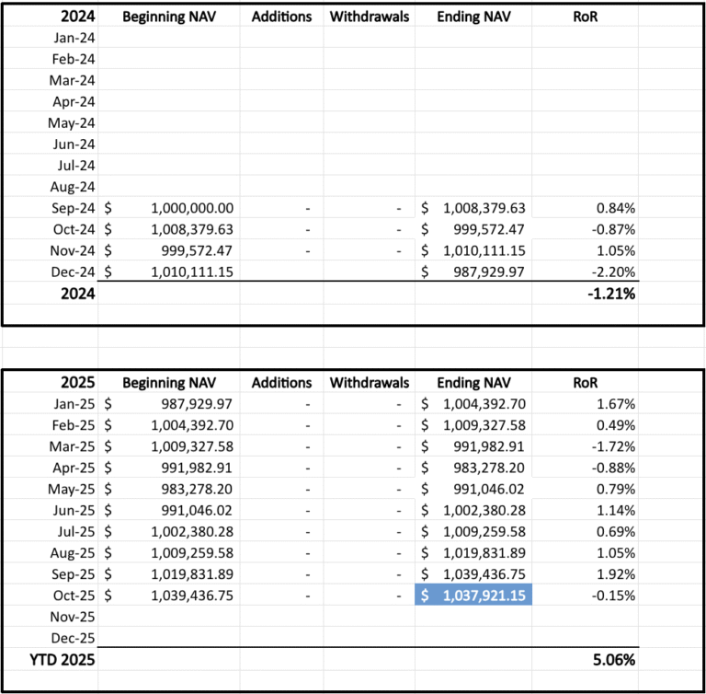
Task: Click the Sep-24 Beginning NAV cell
Action: pos(168,208)
